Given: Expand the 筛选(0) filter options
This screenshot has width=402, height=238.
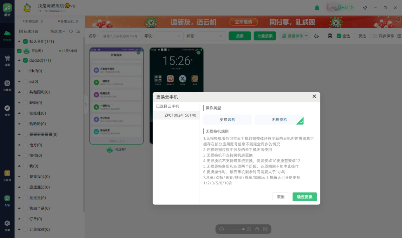Looking at the screenshot, I should [x=58, y=31].
